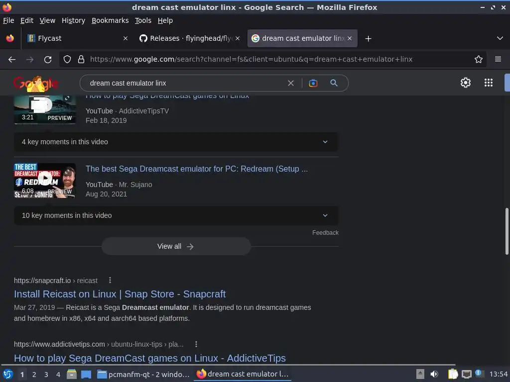Close the Flycast tab

(x=125, y=38)
